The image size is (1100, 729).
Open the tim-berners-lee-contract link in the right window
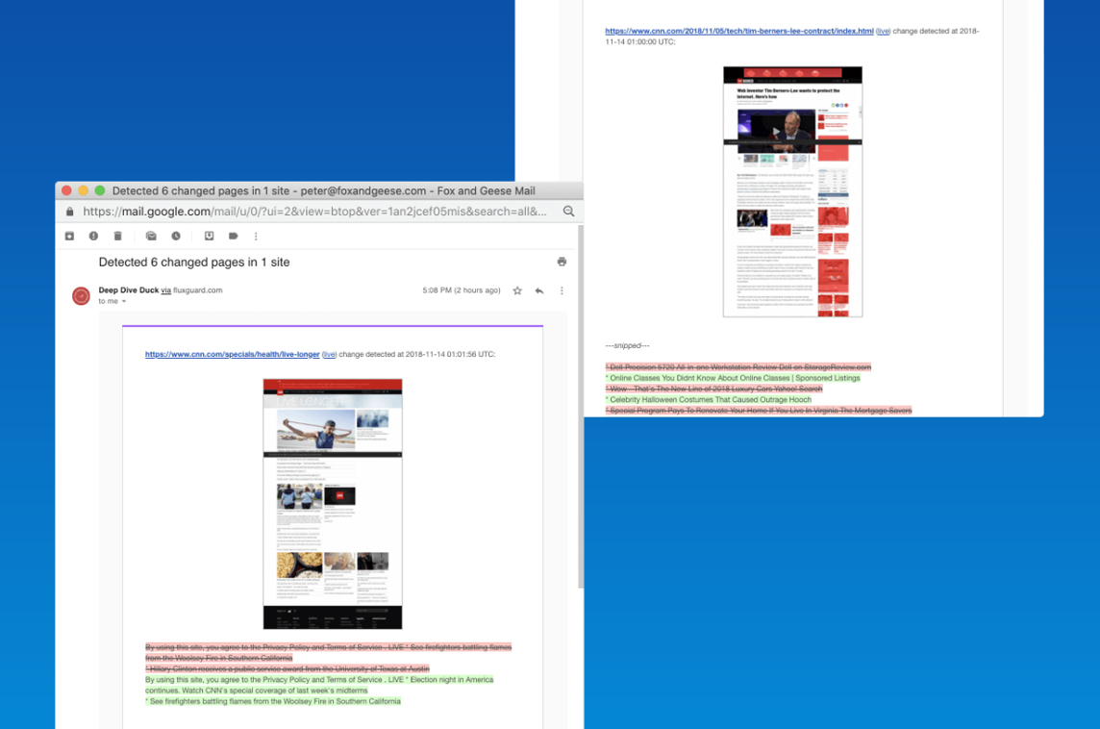739,31
